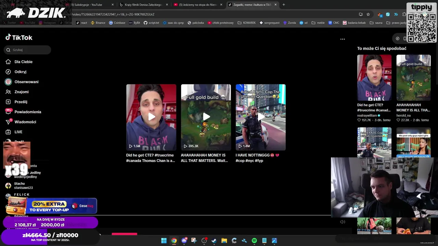Screen dimensions: 438x246
Task: Open the Zonda bookmark
Action: pyautogui.click(x=289, y=23)
